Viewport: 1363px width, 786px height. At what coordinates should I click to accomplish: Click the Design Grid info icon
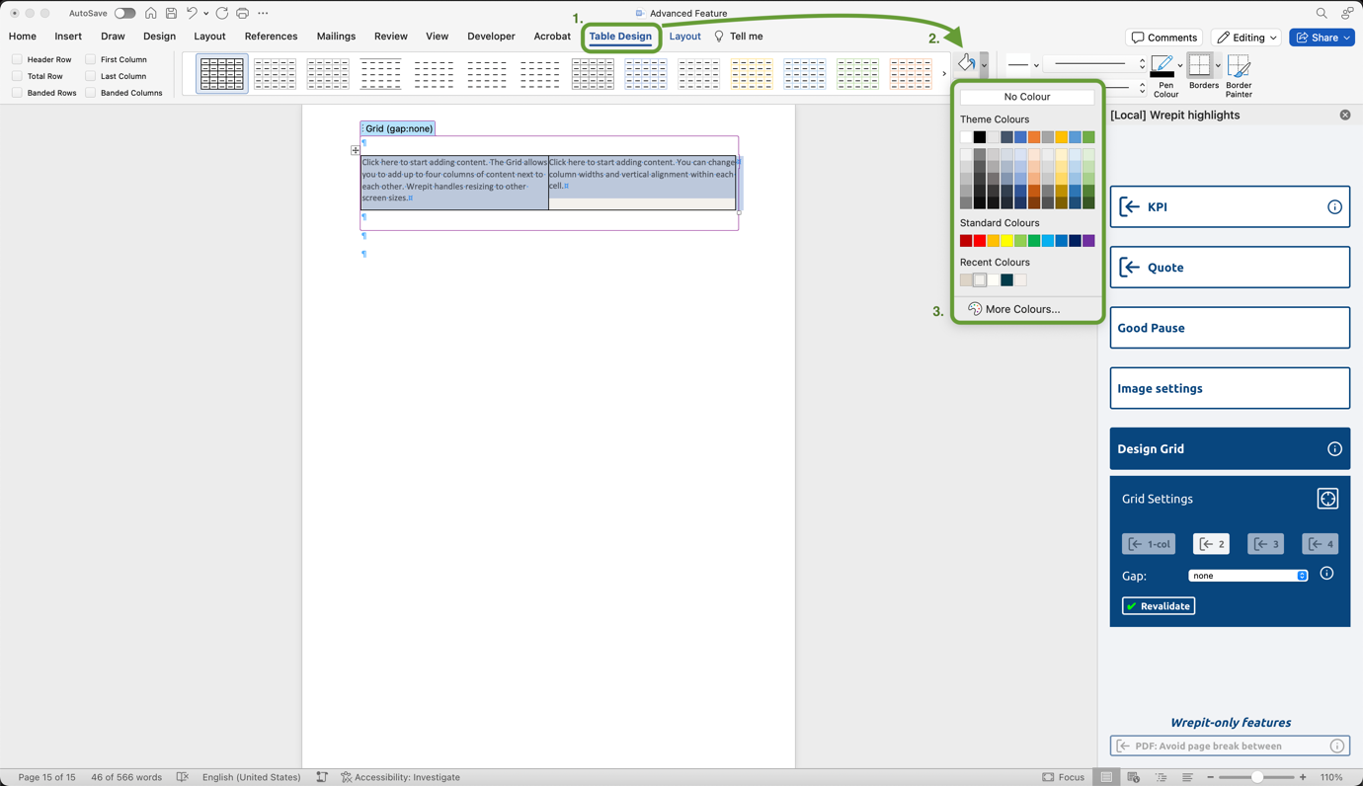point(1334,449)
